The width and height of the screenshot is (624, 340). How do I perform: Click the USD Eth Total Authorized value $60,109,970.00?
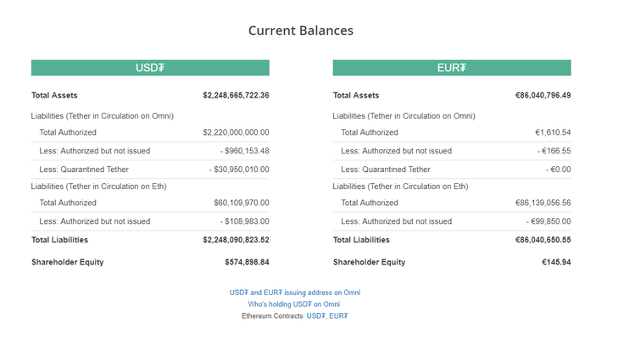pyautogui.click(x=242, y=203)
